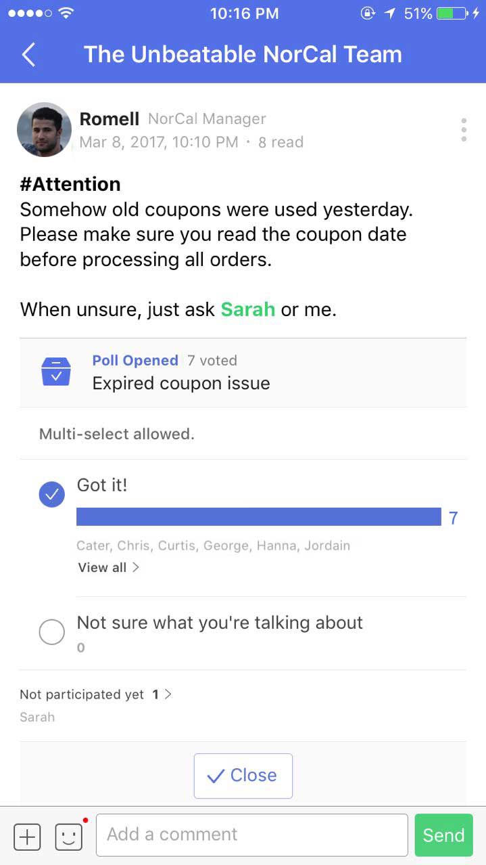The image size is (486, 865).
Task: Tap the blue "Got it!" vote bar
Action: click(258, 517)
